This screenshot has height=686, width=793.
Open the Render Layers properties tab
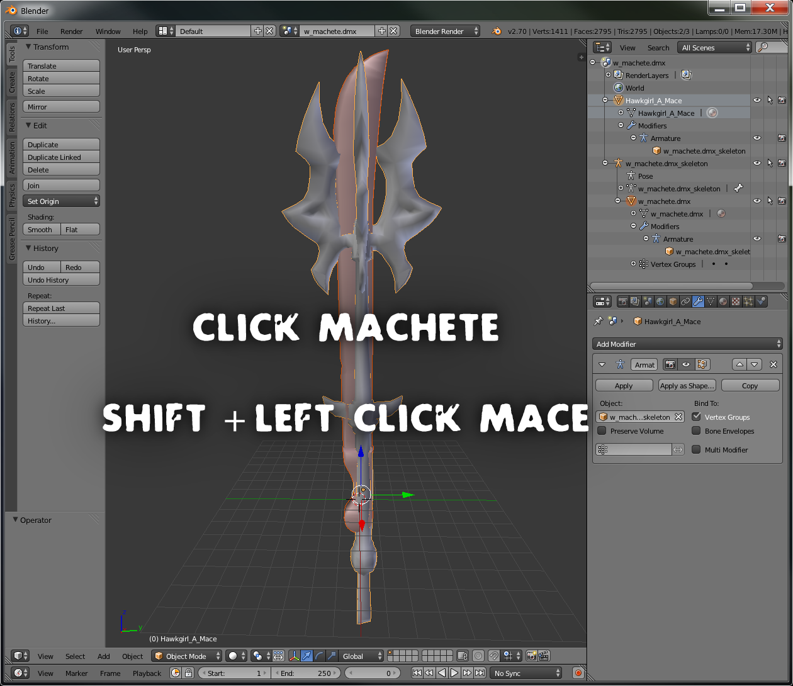click(x=636, y=301)
